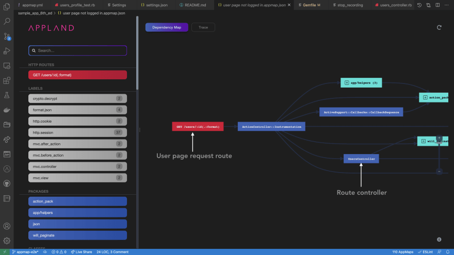Select the mvc.controller label
The height and width of the screenshot is (255, 454).
point(77,166)
